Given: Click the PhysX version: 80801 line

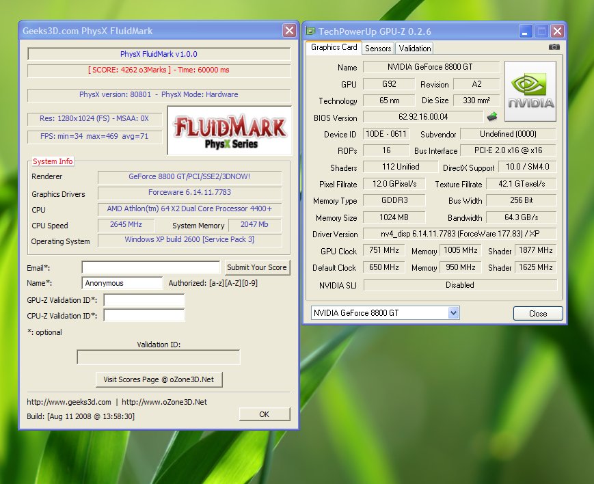Looking at the screenshot, I should (159, 95).
